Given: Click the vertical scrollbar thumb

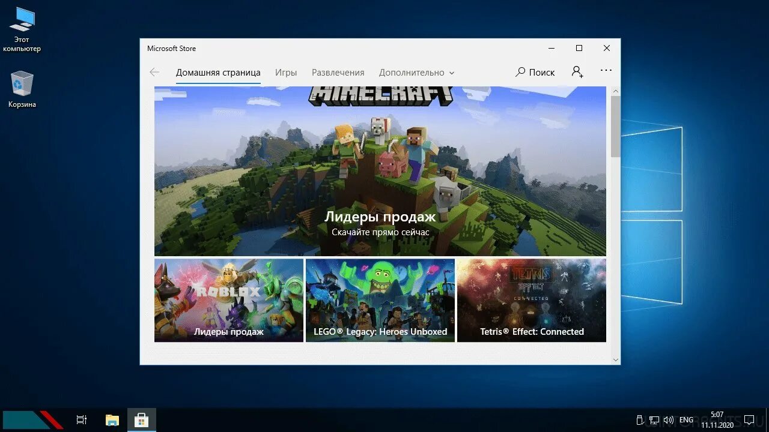Looking at the screenshot, I should (615, 127).
